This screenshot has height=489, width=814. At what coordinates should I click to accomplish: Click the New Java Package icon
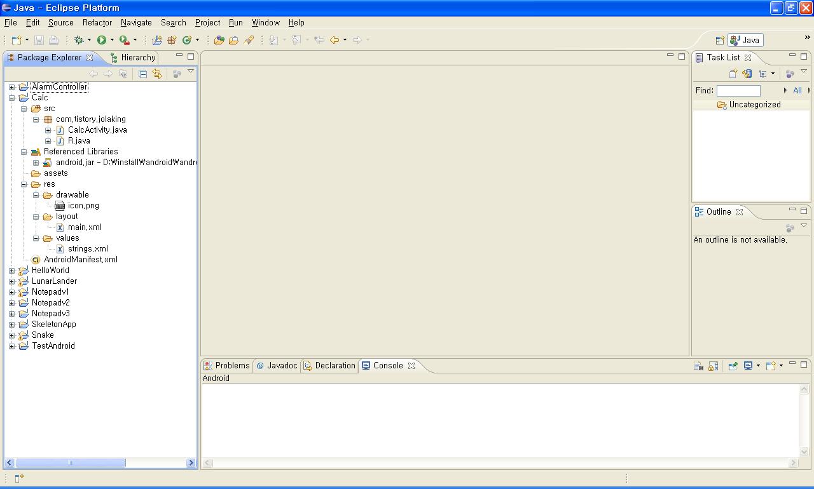pos(172,40)
